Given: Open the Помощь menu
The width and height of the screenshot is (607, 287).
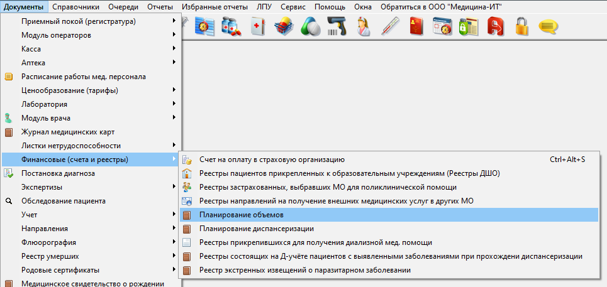Looking at the screenshot, I should click(x=330, y=6).
